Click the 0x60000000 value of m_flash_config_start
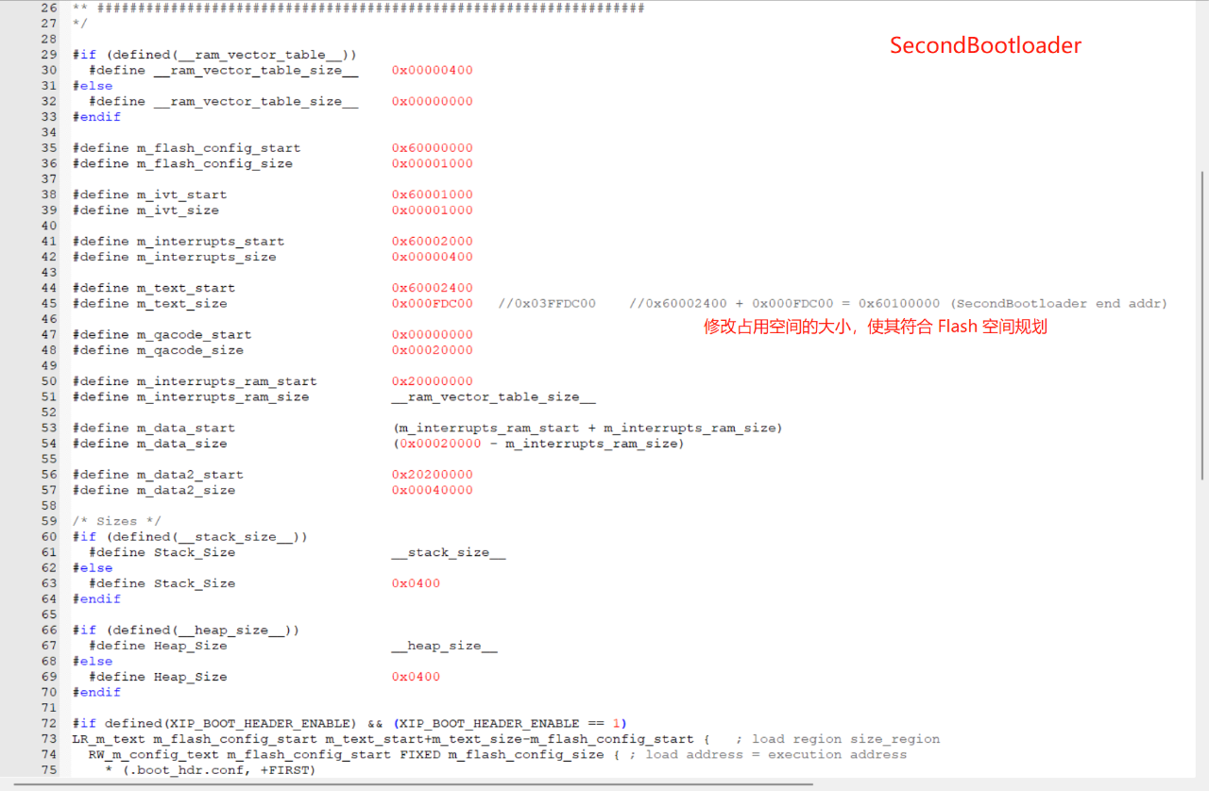This screenshot has height=791, width=1209. [x=433, y=148]
